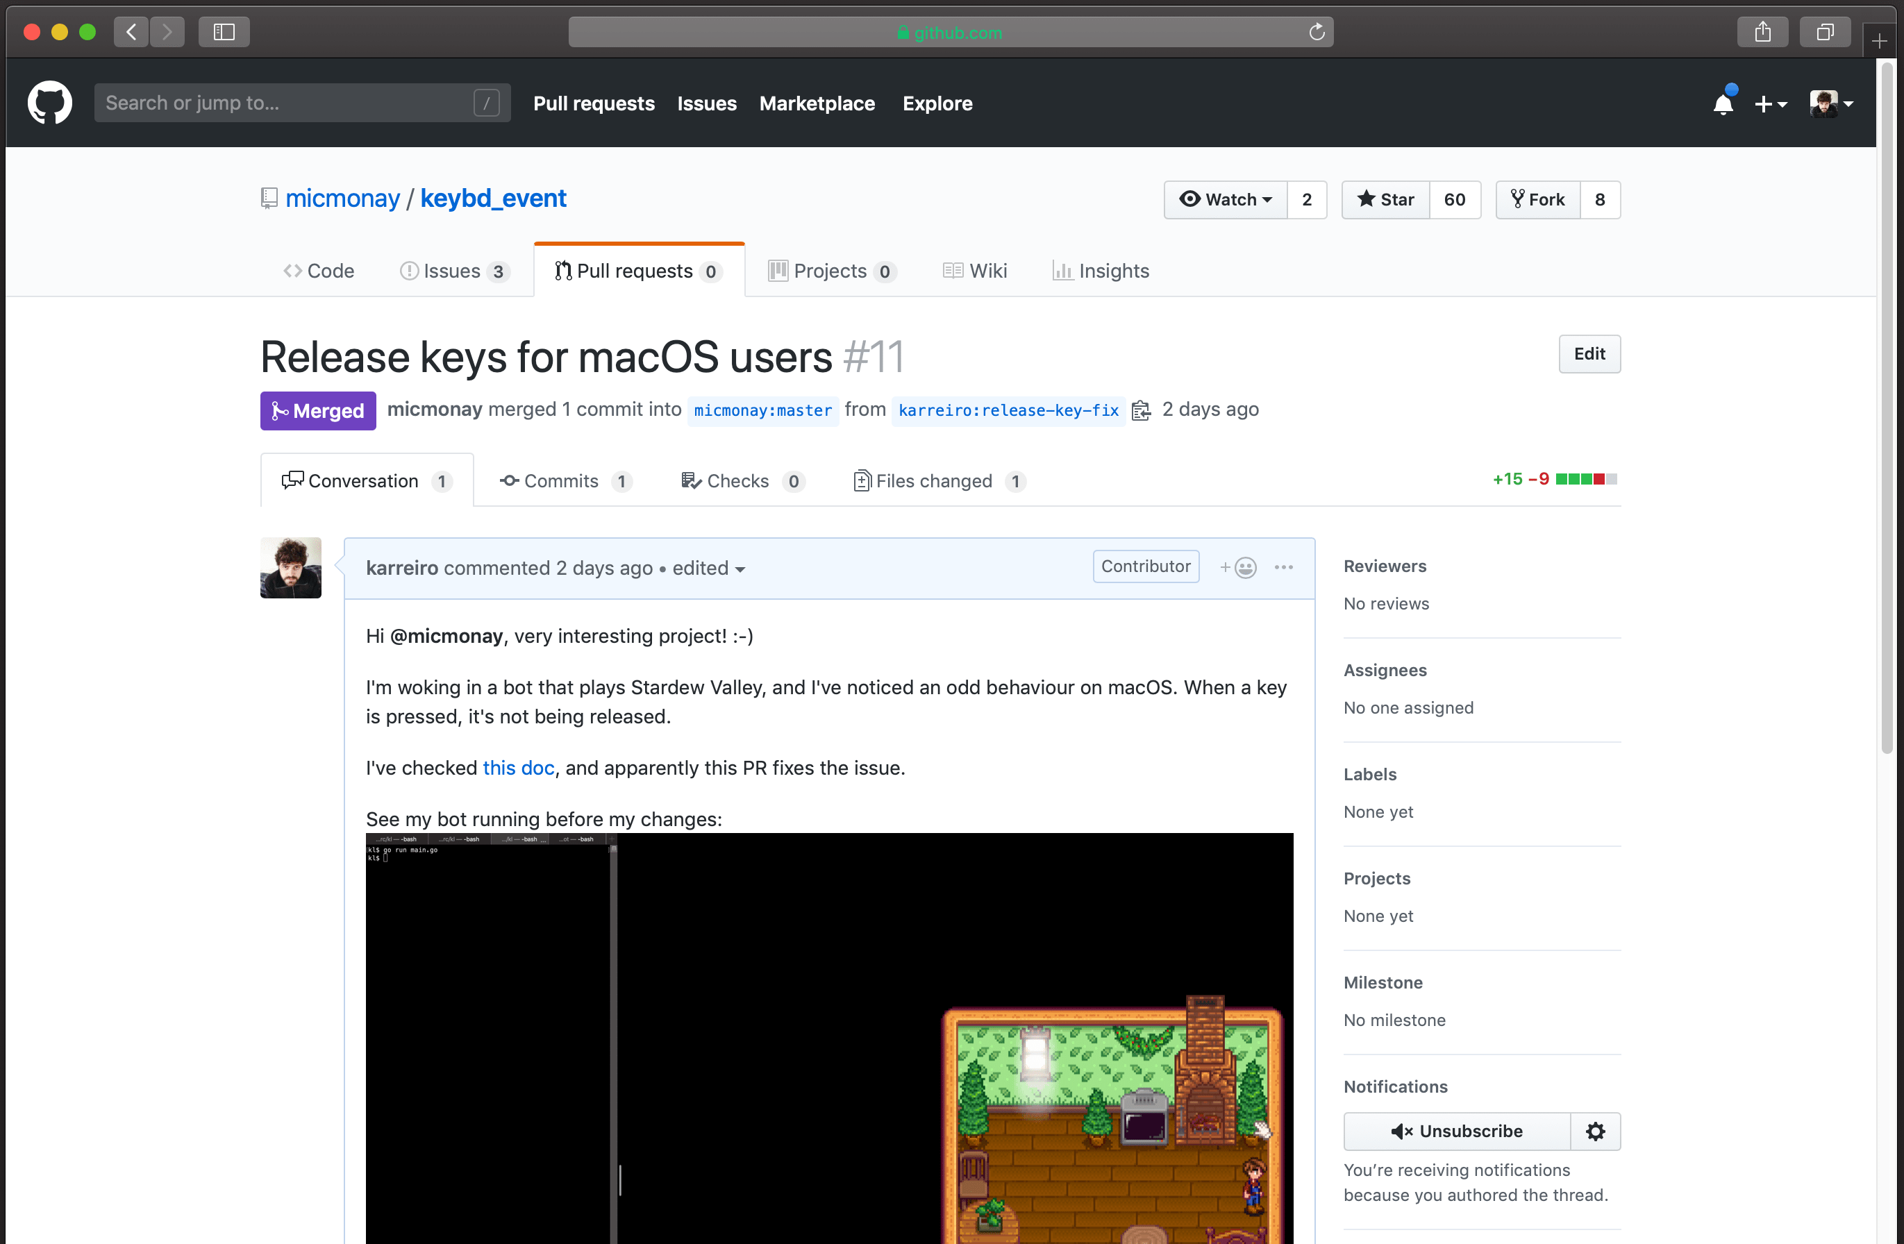Click the Safari share icon
The image size is (1904, 1244).
tap(1762, 32)
